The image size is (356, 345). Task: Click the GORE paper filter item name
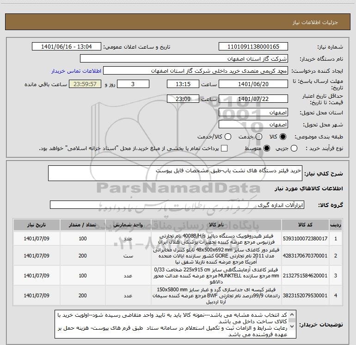(216, 256)
